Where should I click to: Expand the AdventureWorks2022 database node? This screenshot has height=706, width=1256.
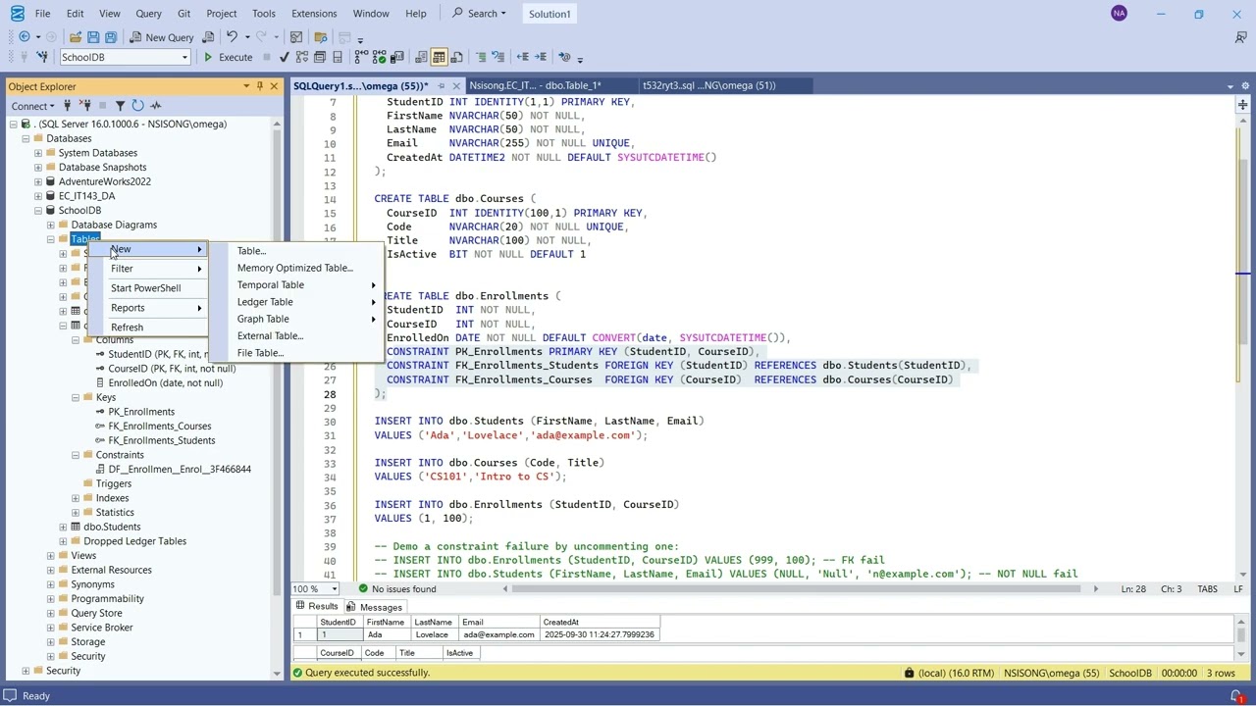pyautogui.click(x=38, y=181)
